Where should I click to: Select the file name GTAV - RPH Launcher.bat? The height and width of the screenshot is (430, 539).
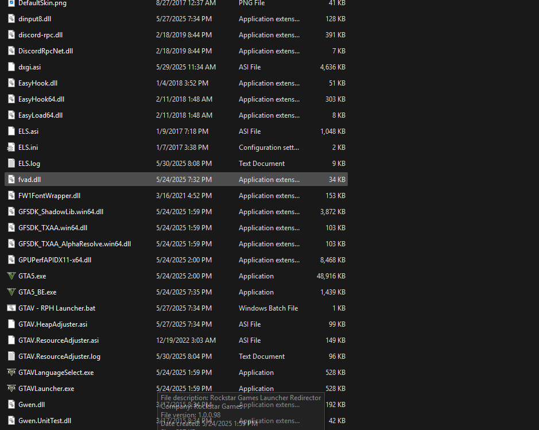pos(57,308)
